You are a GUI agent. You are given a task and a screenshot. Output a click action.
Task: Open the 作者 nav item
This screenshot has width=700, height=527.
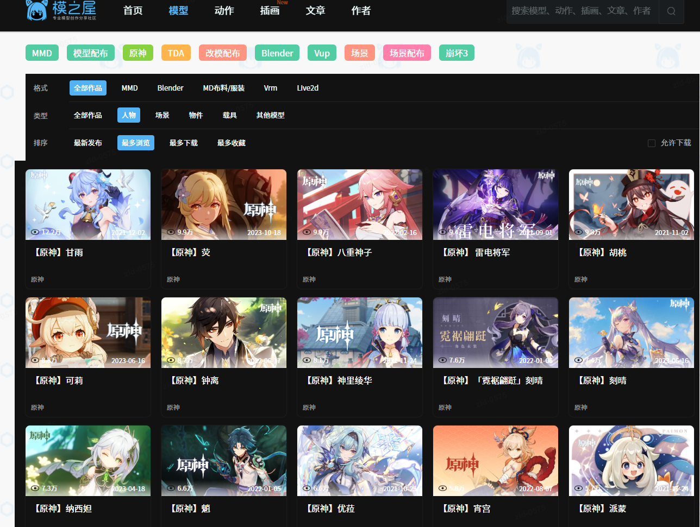[x=361, y=10]
